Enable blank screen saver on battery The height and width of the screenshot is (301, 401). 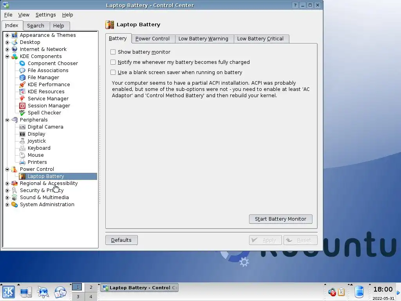[x=113, y=73]
